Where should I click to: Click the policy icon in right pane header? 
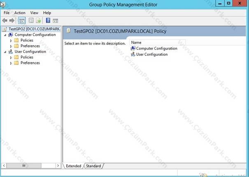click(68, 30)
